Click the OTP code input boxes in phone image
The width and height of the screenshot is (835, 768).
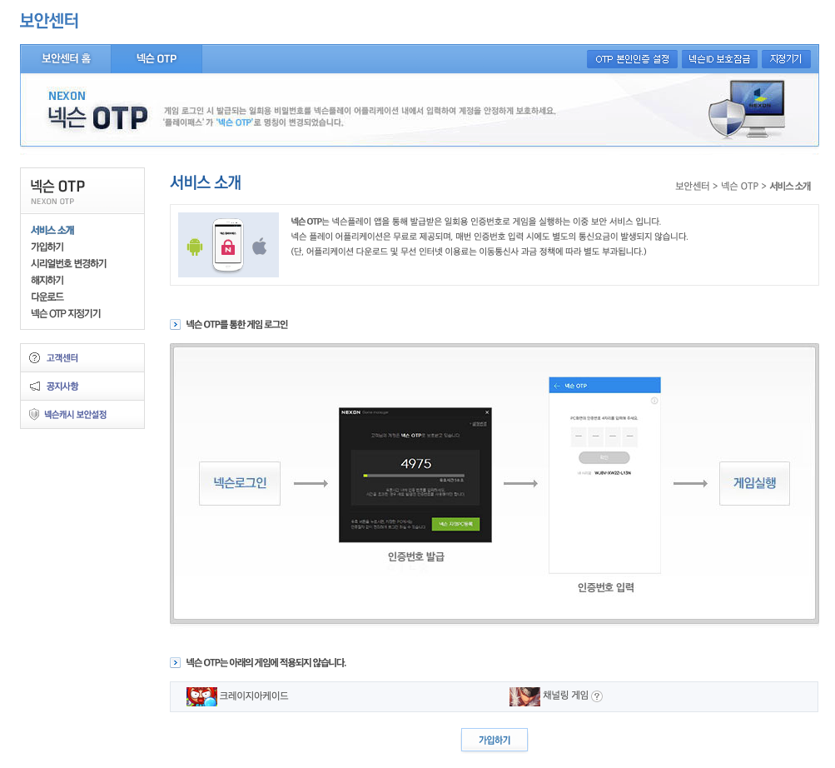coord(604,436)
